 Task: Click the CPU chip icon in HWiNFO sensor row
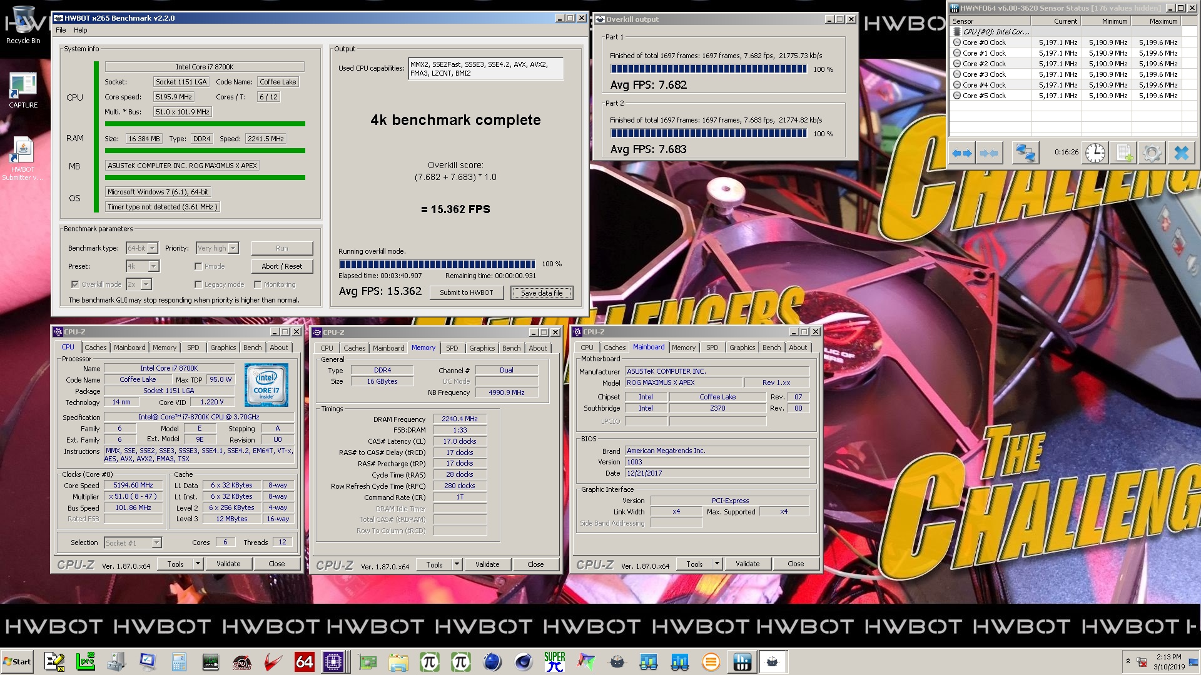(x=956, y=32)
